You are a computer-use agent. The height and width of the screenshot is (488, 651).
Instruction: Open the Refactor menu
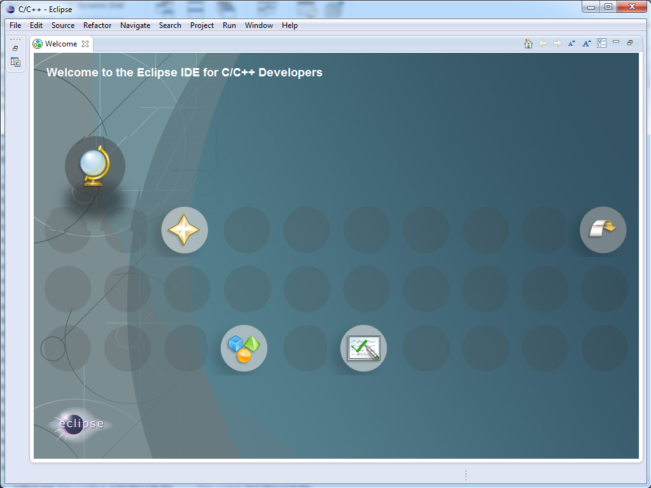coord(97,25)
